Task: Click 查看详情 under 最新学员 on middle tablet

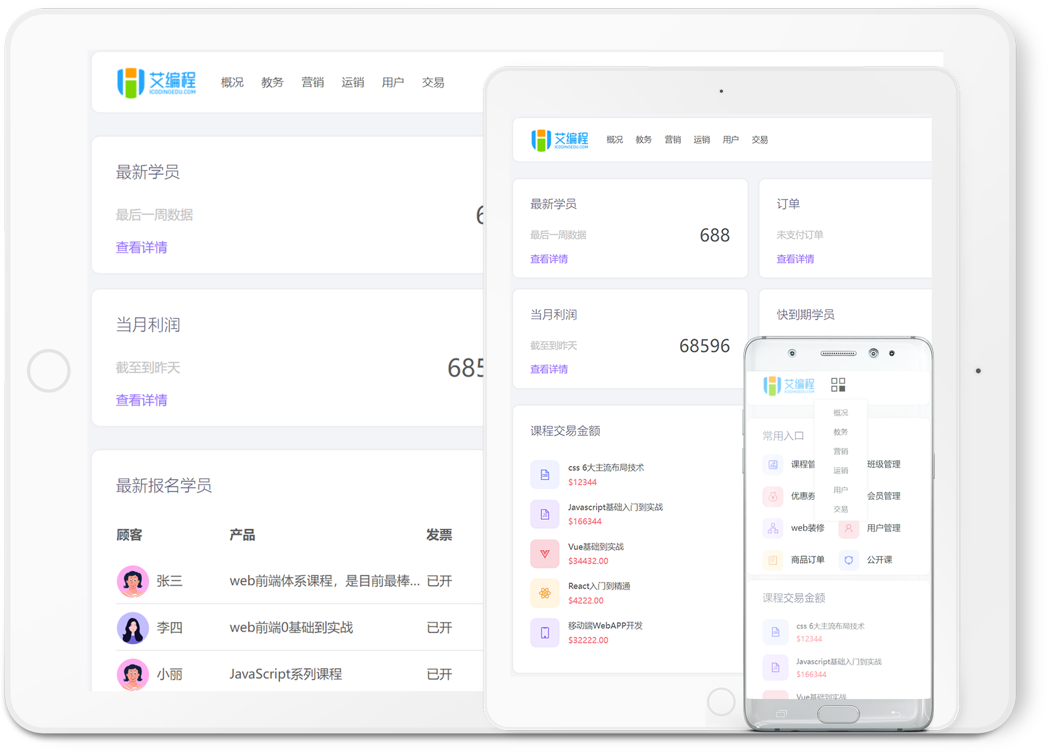Action: (549, 259)
